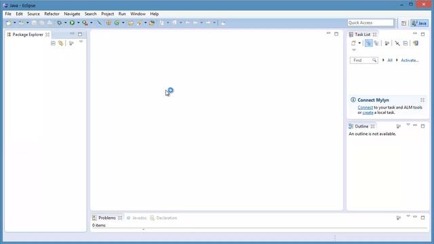Click Focus on Active Task in Outline panel
The height and width of the screenshot is (244, 434).
click(x=399, y=126)
